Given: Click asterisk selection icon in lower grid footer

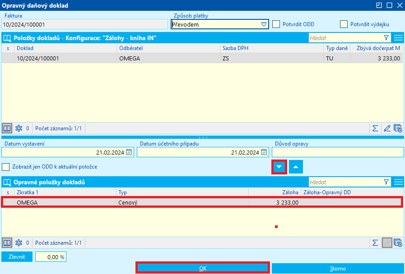Looking at the screenshot, I should point(19,242).
